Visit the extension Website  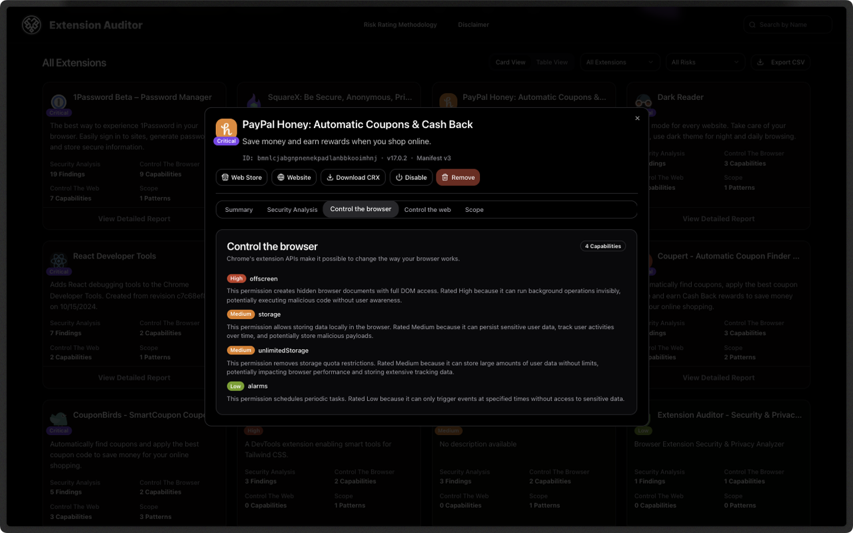[x=294, y=177]
